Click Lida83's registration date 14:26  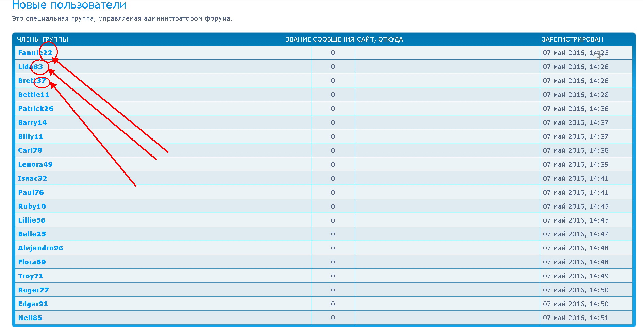[x=576, y=67]
